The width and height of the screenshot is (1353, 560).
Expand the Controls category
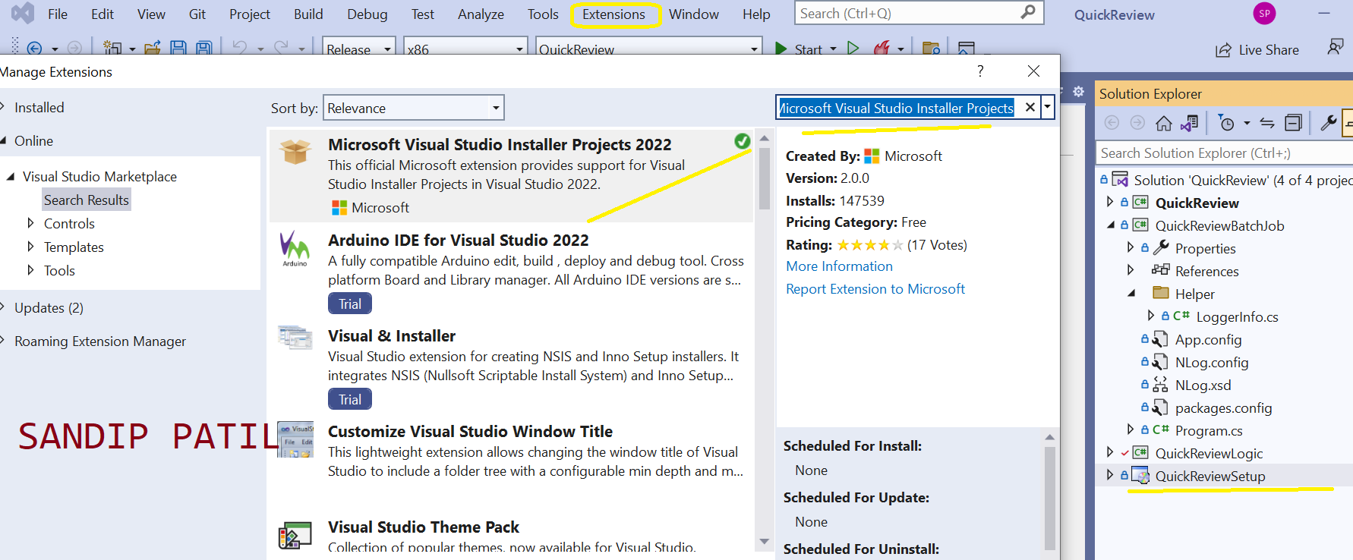tap(30, 223)
